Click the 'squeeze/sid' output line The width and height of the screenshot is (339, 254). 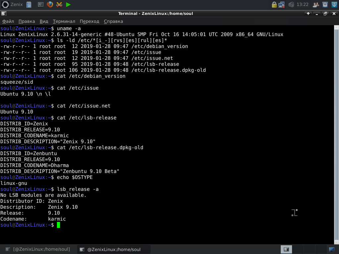point(17,82)
